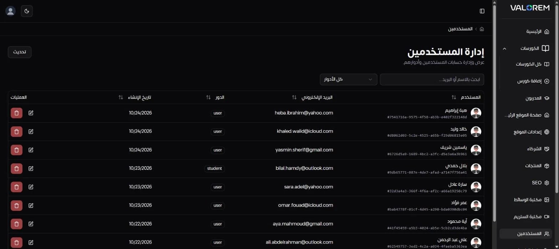The height and width of the screenshot is (249, 559).
Task: Click name سارة عادل in table
Action: tap(457, 184)
